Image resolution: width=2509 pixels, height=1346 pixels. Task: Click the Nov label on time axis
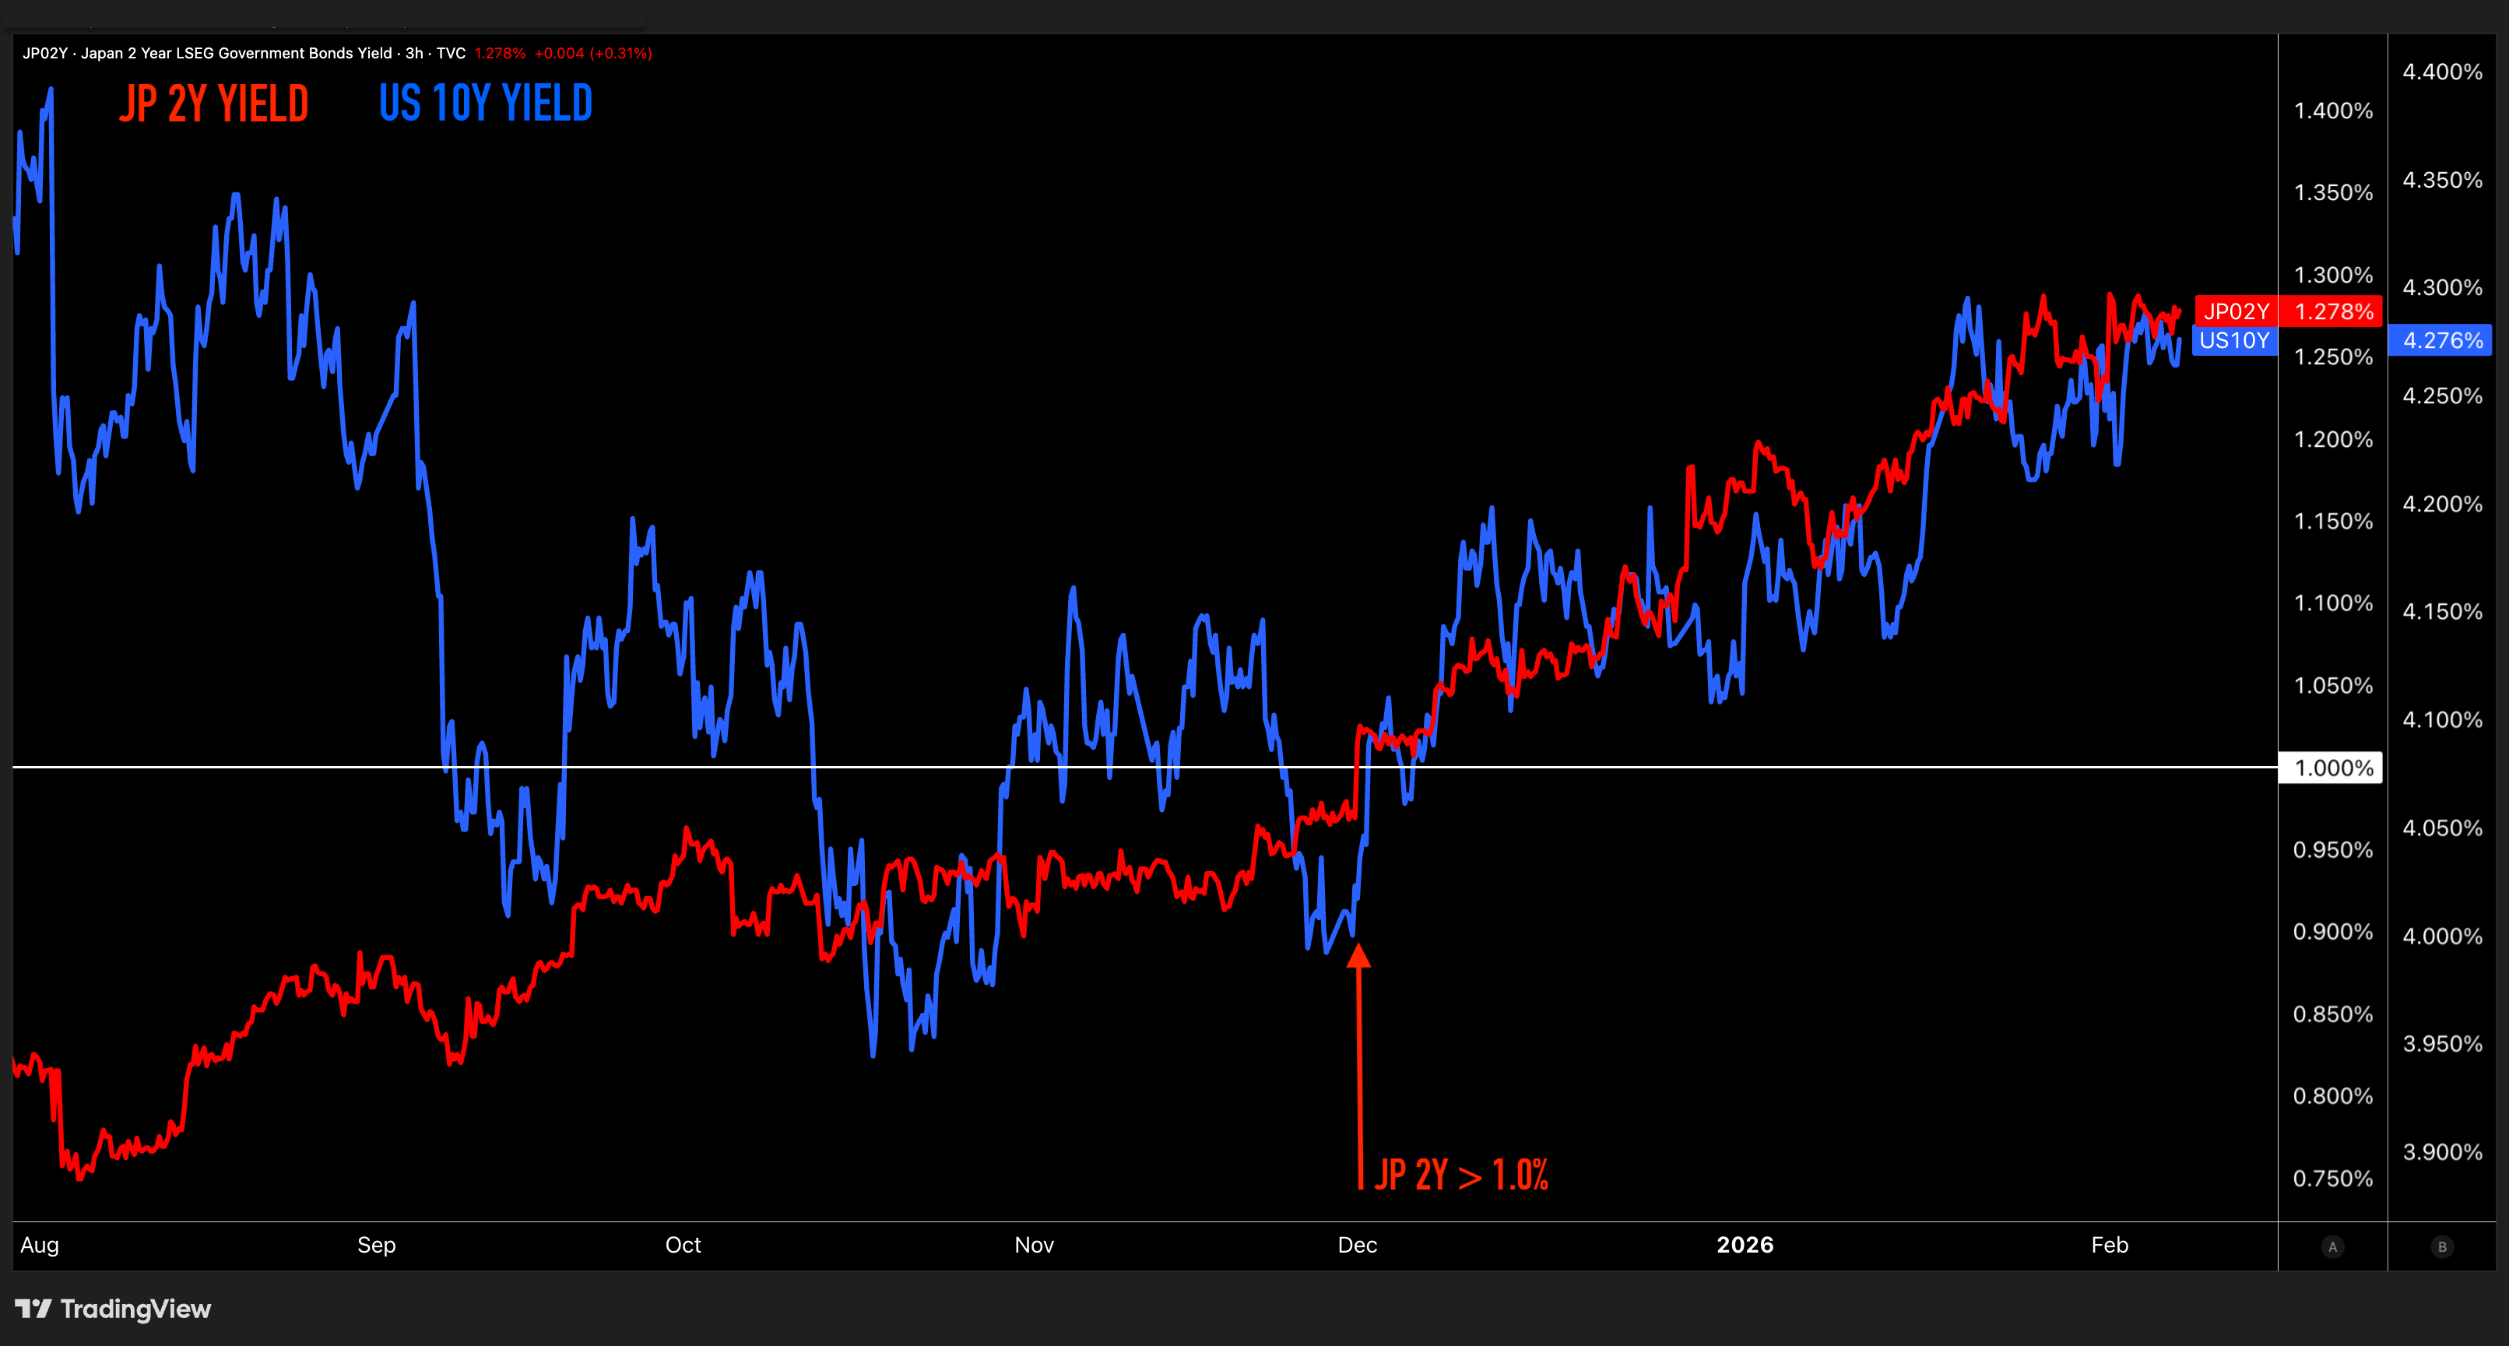[1035, 1245]
